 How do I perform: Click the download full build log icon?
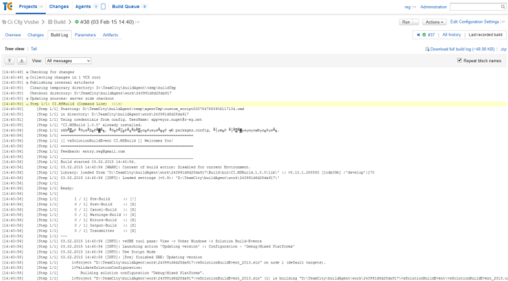(x=426, y=49)
